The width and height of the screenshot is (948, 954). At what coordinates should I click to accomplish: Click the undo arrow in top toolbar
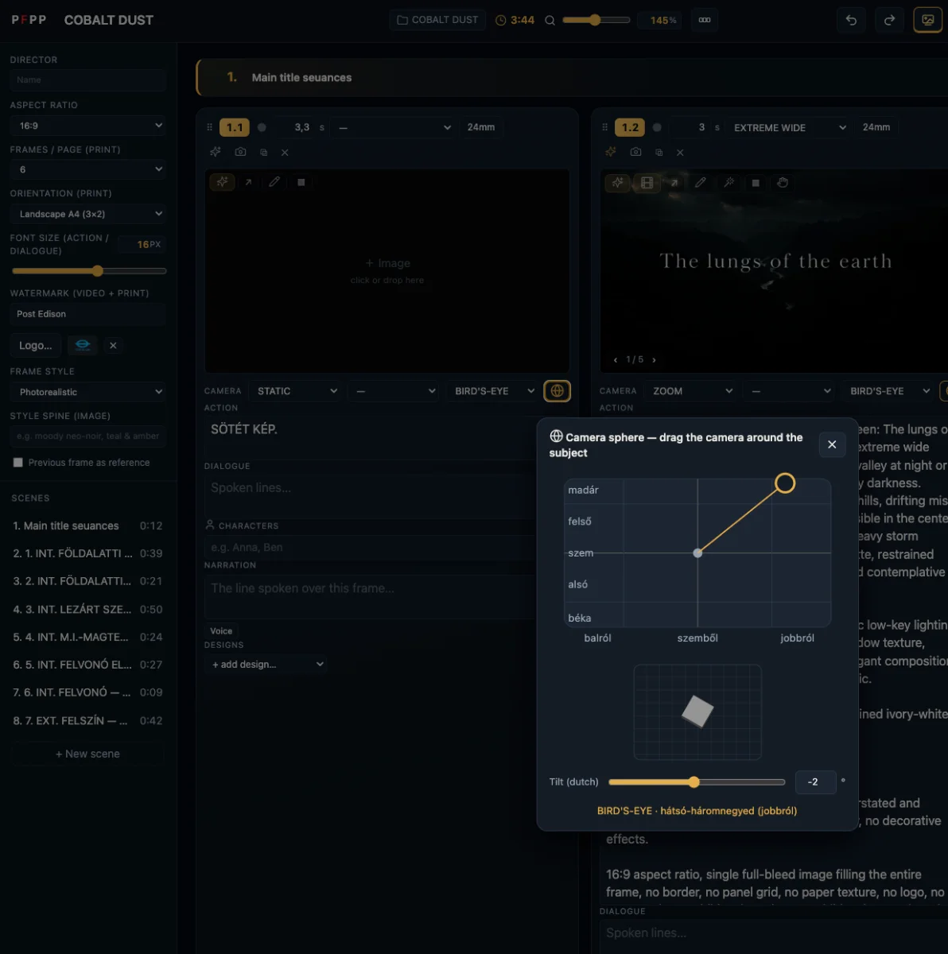coord(851,20)
